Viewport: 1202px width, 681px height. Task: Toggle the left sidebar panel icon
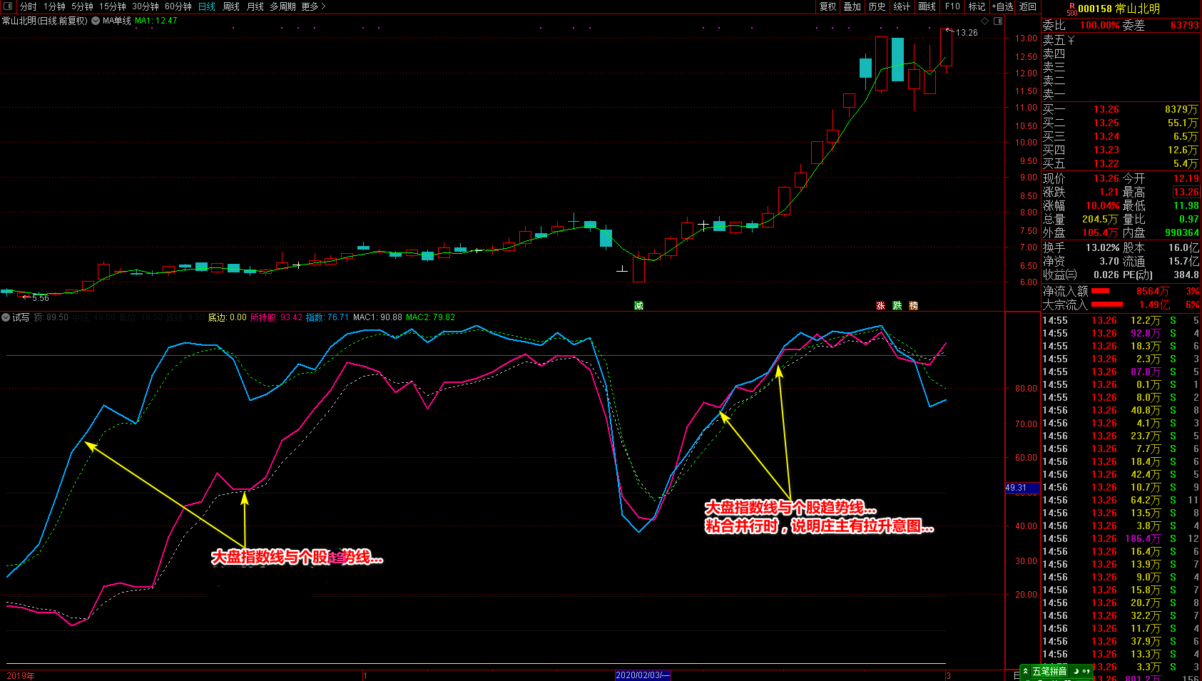[8, 6]
